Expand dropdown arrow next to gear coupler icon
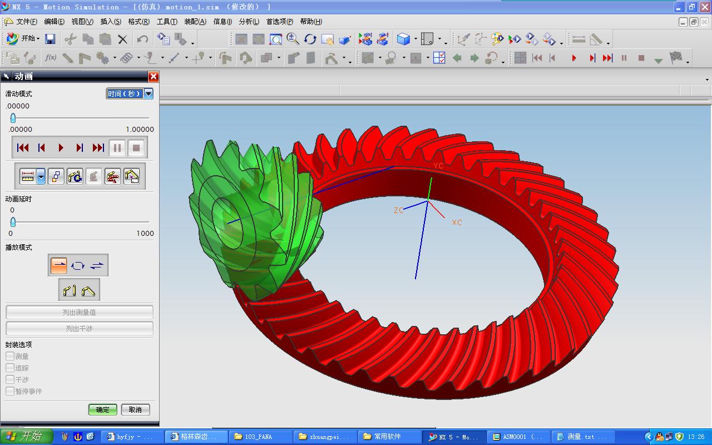Screen dimensions: 712x445 [115, 58]
